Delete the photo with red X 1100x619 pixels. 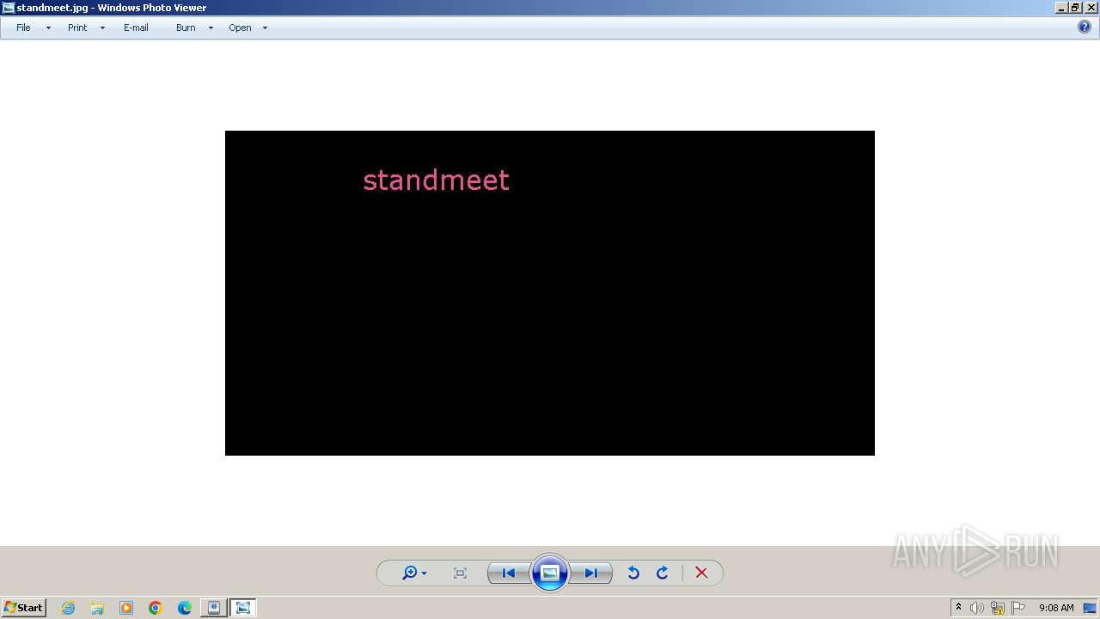click(x=701, y=573)
